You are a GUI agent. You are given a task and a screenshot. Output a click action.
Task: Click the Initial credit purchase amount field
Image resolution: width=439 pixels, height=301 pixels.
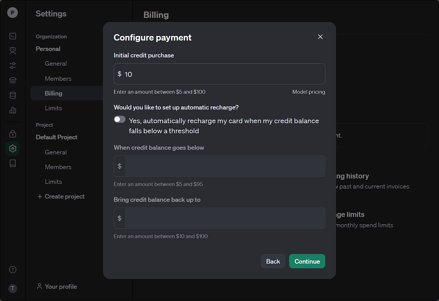[x=222, y=74]
